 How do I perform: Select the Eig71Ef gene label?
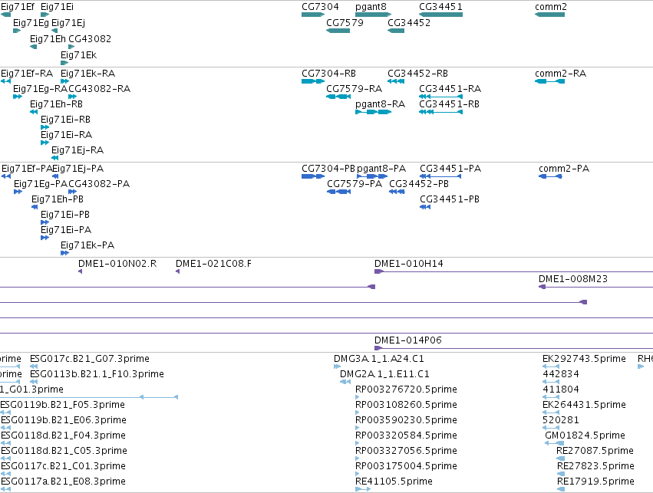pos(18,7)
